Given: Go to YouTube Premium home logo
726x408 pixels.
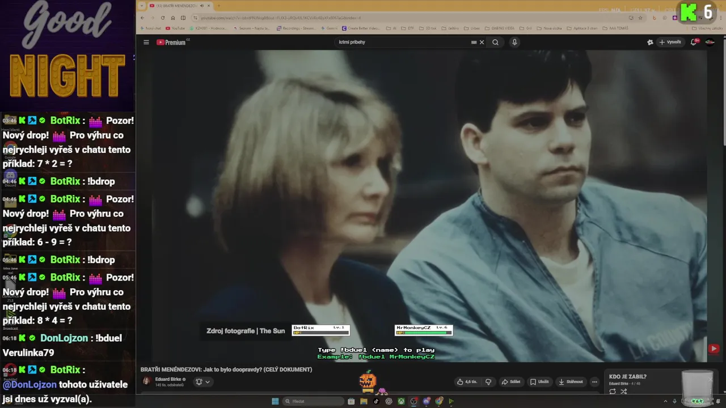Looking at the screenshot, I should click(x=172, y=42).
